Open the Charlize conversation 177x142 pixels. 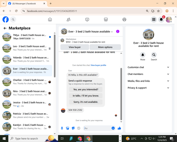[x=27, y=82]
